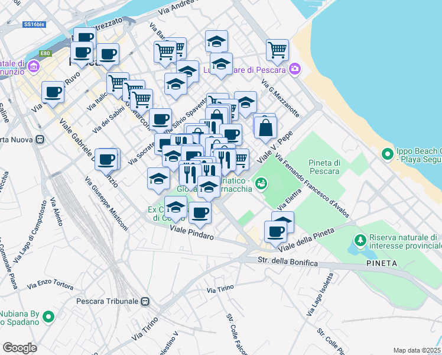The height and width of the screenshot is (355, 442).
Task: Select the Via Fernando Francesco d'Avalos label
Action: (x=313, y=185)
